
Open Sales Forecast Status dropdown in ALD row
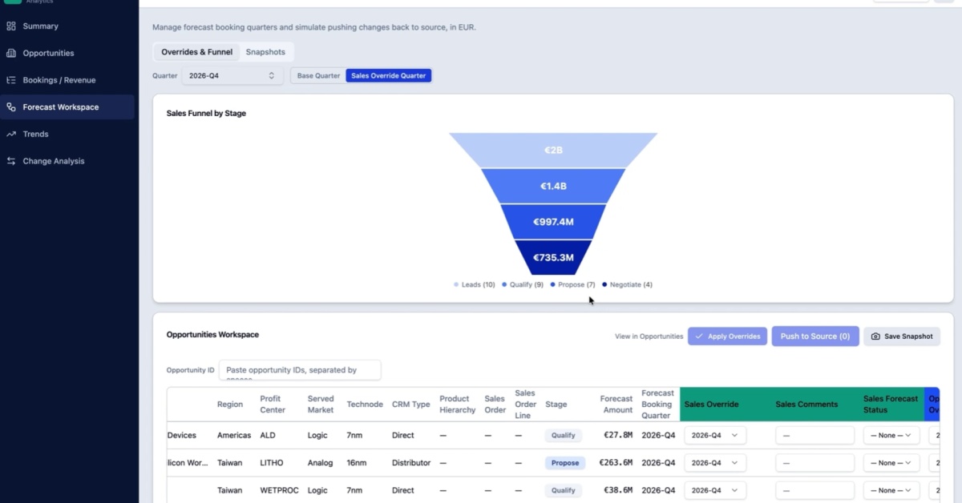point(891,436)
